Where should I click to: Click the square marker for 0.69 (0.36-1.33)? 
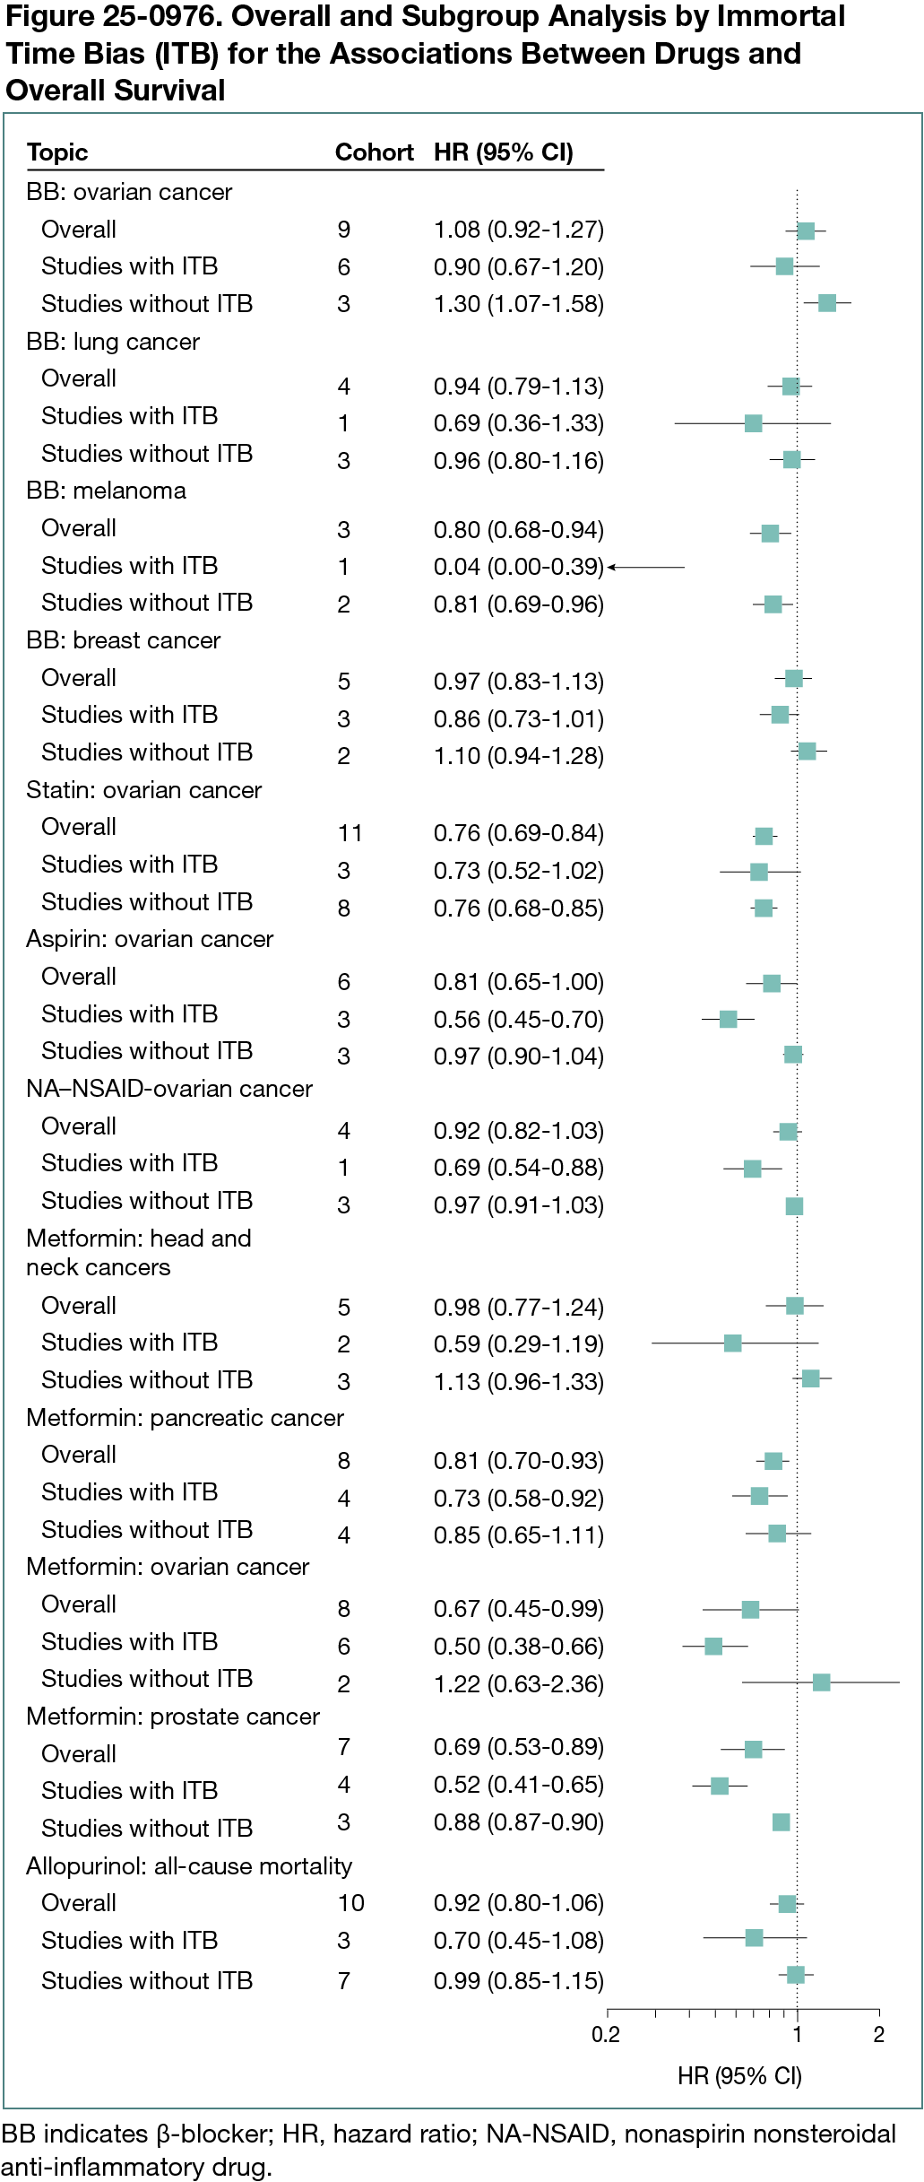[x=754, y=422]
